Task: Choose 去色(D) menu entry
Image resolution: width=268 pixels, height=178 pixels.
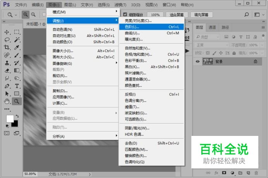Action: (x=151, y=143)
